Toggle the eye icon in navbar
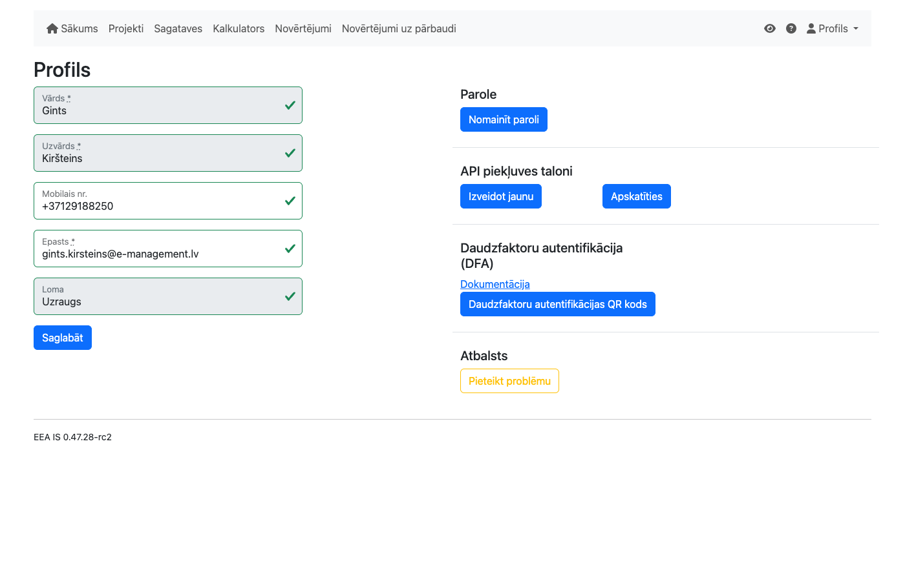Screen dimensions: 905x581 click(769, 28)
